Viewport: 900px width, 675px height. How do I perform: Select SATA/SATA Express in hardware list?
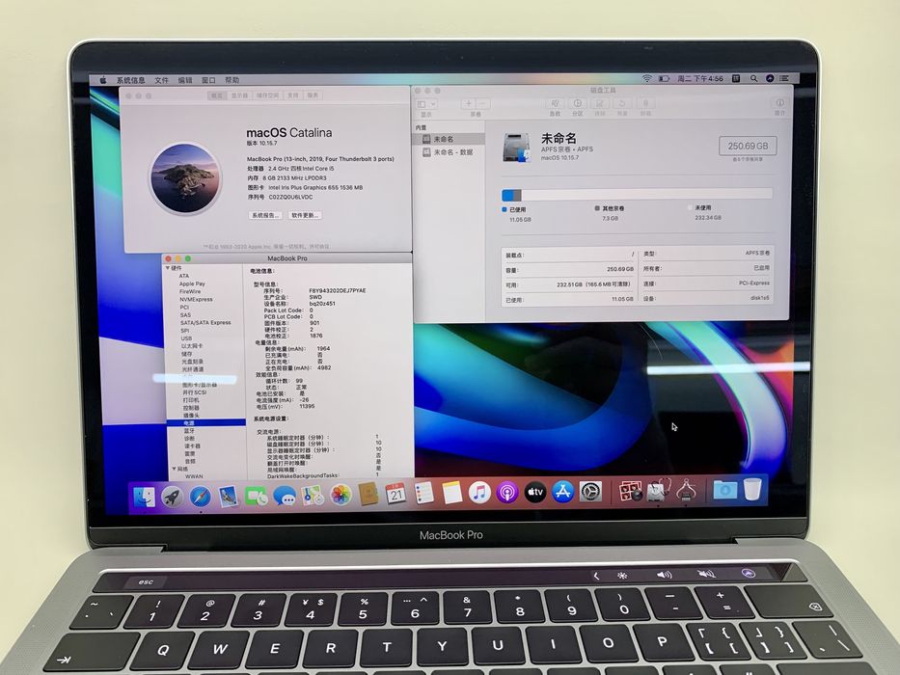[x=205, y=323]
